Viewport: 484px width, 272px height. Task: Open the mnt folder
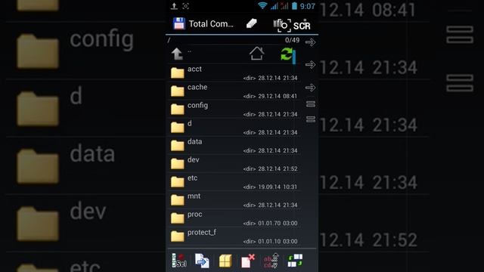pos(233,199)
